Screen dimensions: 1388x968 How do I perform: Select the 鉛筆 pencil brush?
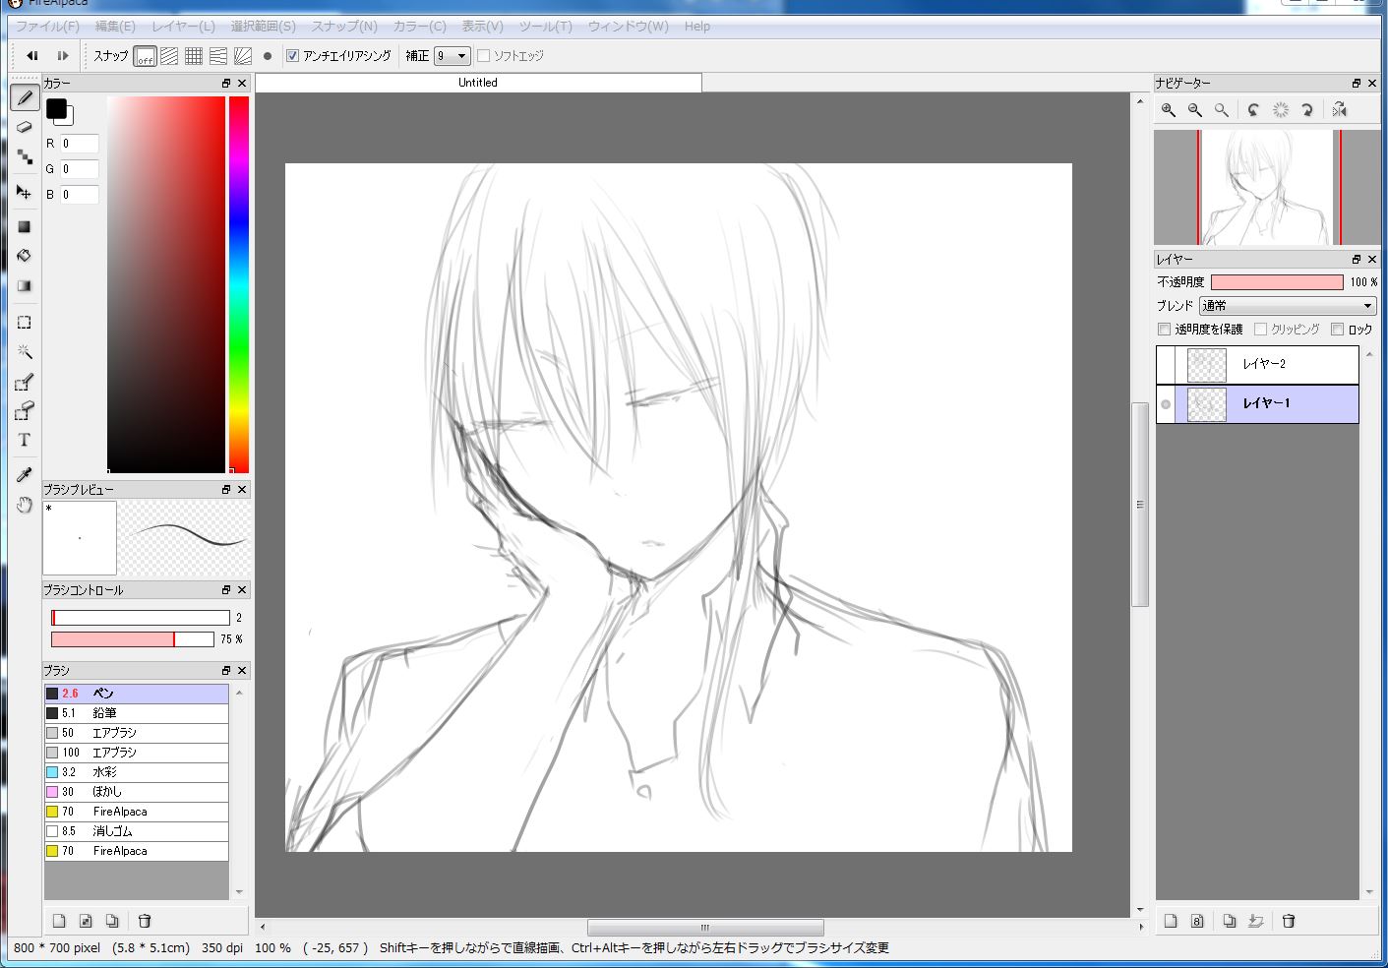click(104, 713)
